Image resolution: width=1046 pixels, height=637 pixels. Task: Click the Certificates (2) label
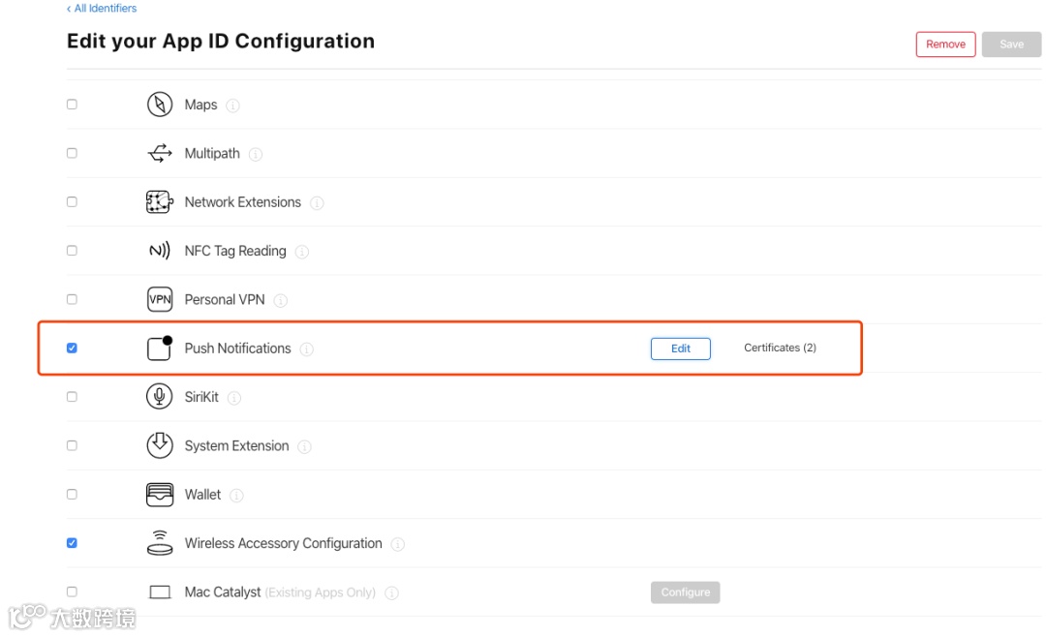click(780, 348)
